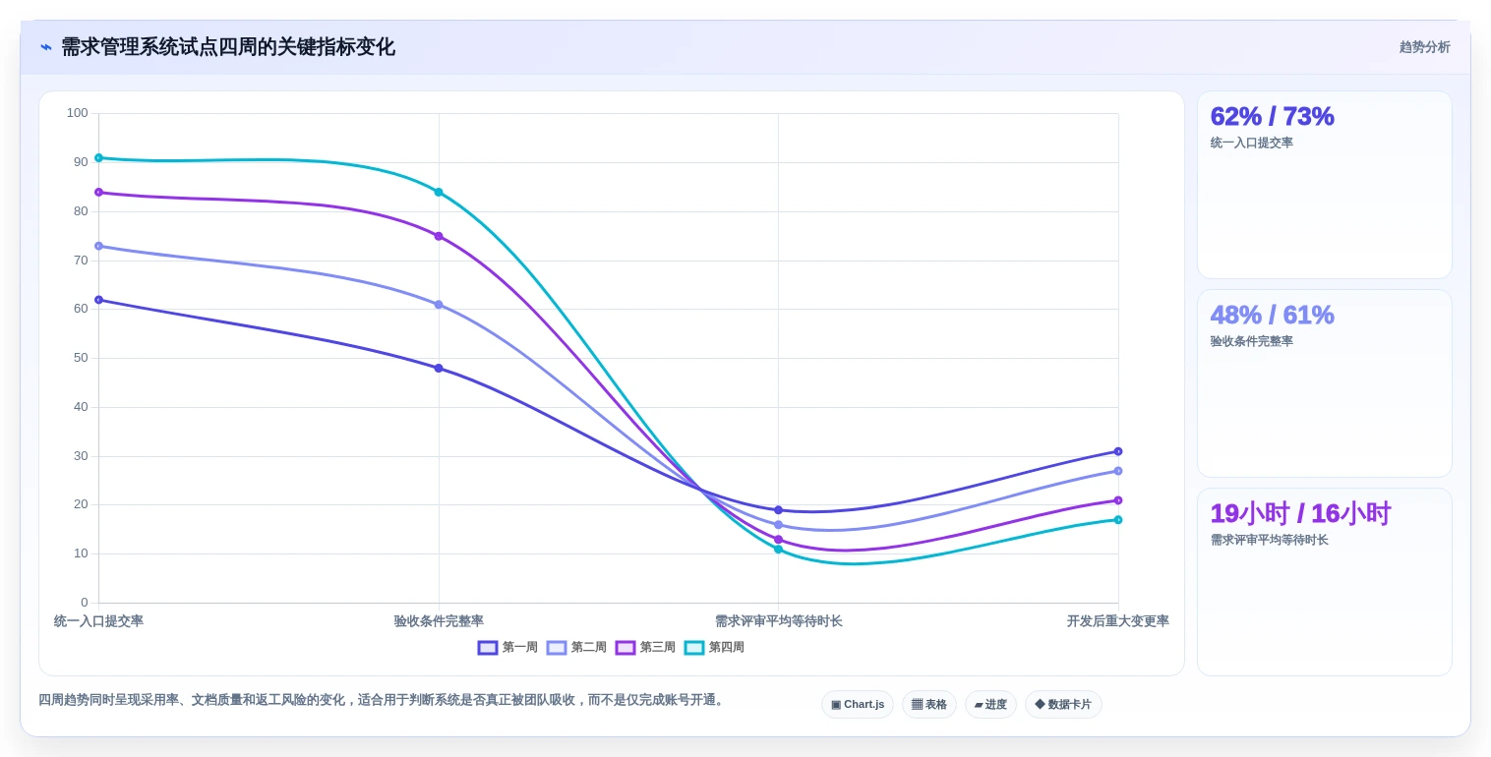The image size is (1491, 757).
Task: Open the 48% / 61% 验收条件完整率 card
Action: 1324,383
